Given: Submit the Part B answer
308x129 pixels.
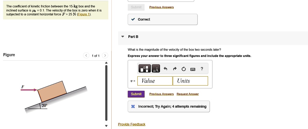Looking at the screenshot, I should (x=136, y=94).
